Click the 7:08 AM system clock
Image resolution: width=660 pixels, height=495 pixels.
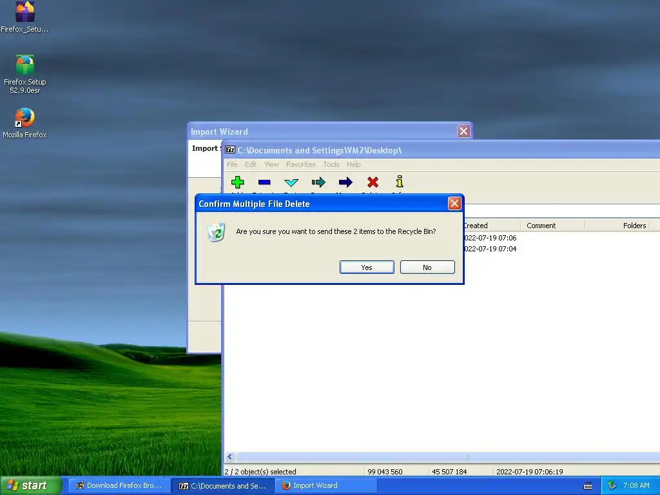(x=636, y=485)
